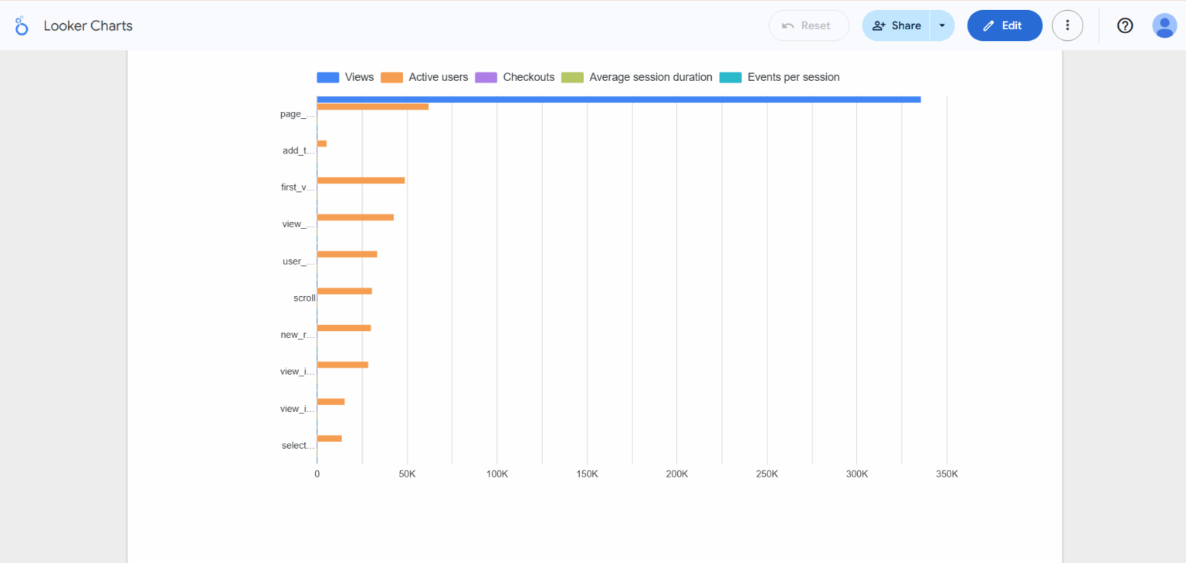Open the three-dot overflow menu
Viewport: 1186px width, 563px height.
(1067, 25)
